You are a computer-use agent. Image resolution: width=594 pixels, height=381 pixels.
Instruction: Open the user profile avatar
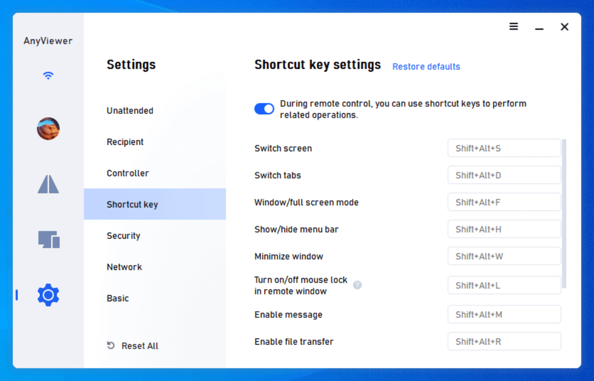pyautogui.click(x=48, y=129)
